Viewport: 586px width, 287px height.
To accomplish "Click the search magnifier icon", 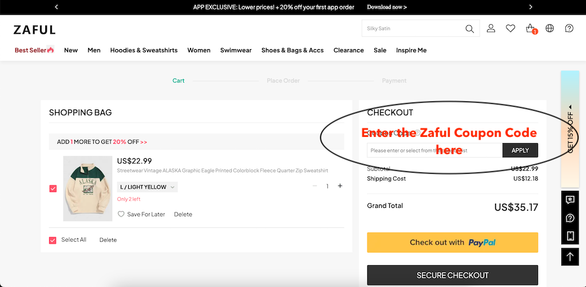I will tap(469, 29).
